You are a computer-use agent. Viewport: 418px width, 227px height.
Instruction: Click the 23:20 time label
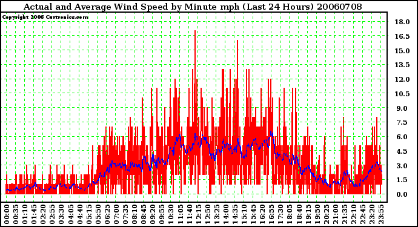click(371, 214)
